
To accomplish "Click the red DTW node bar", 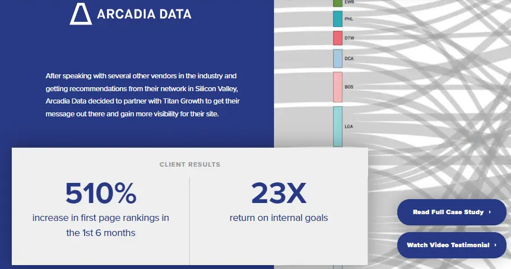I will pyautogui.click(x=337, y=38).
